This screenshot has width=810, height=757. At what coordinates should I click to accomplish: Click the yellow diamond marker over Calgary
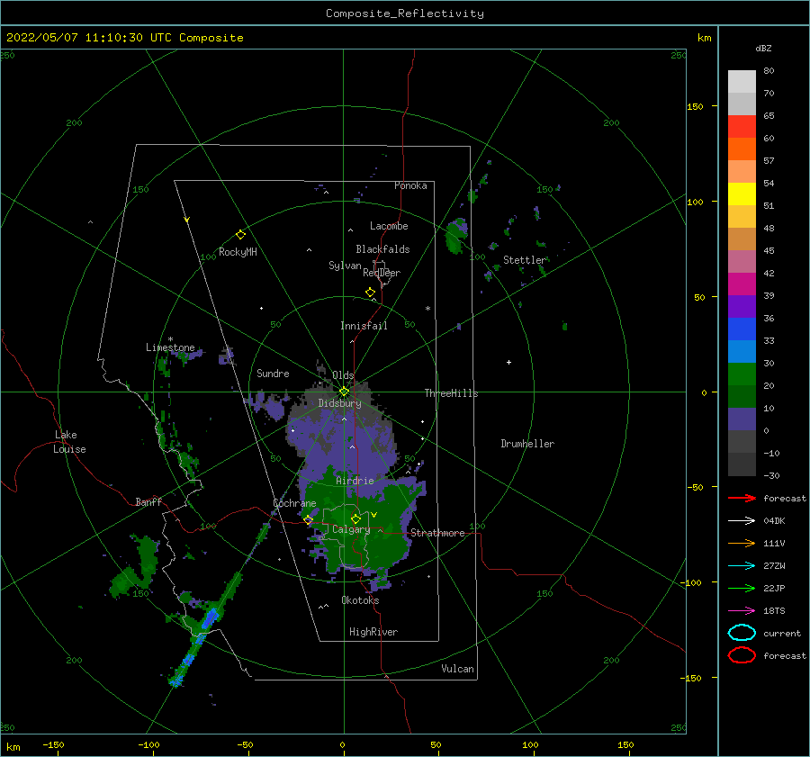(355, 518)
